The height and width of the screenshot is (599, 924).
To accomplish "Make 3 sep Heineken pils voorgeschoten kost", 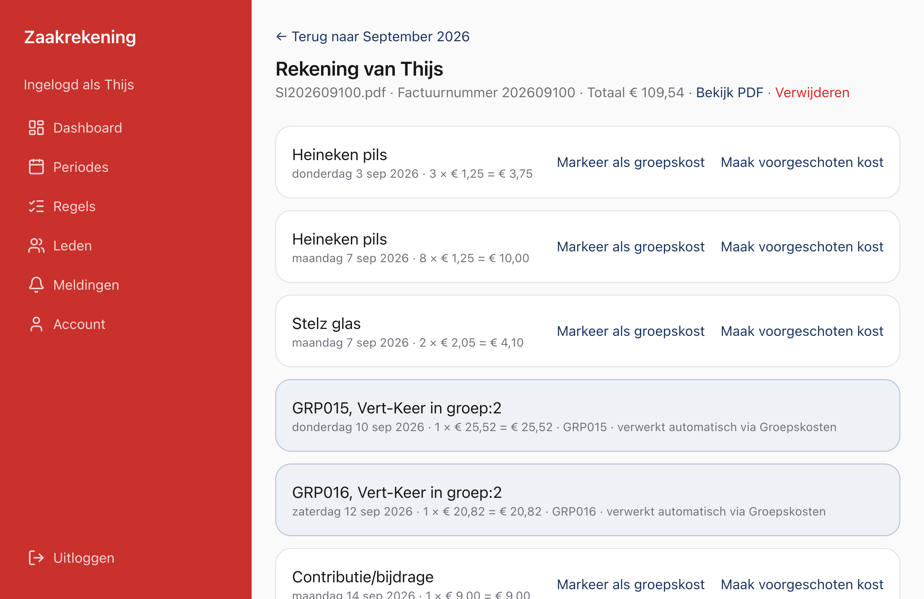I will point(802,162).
